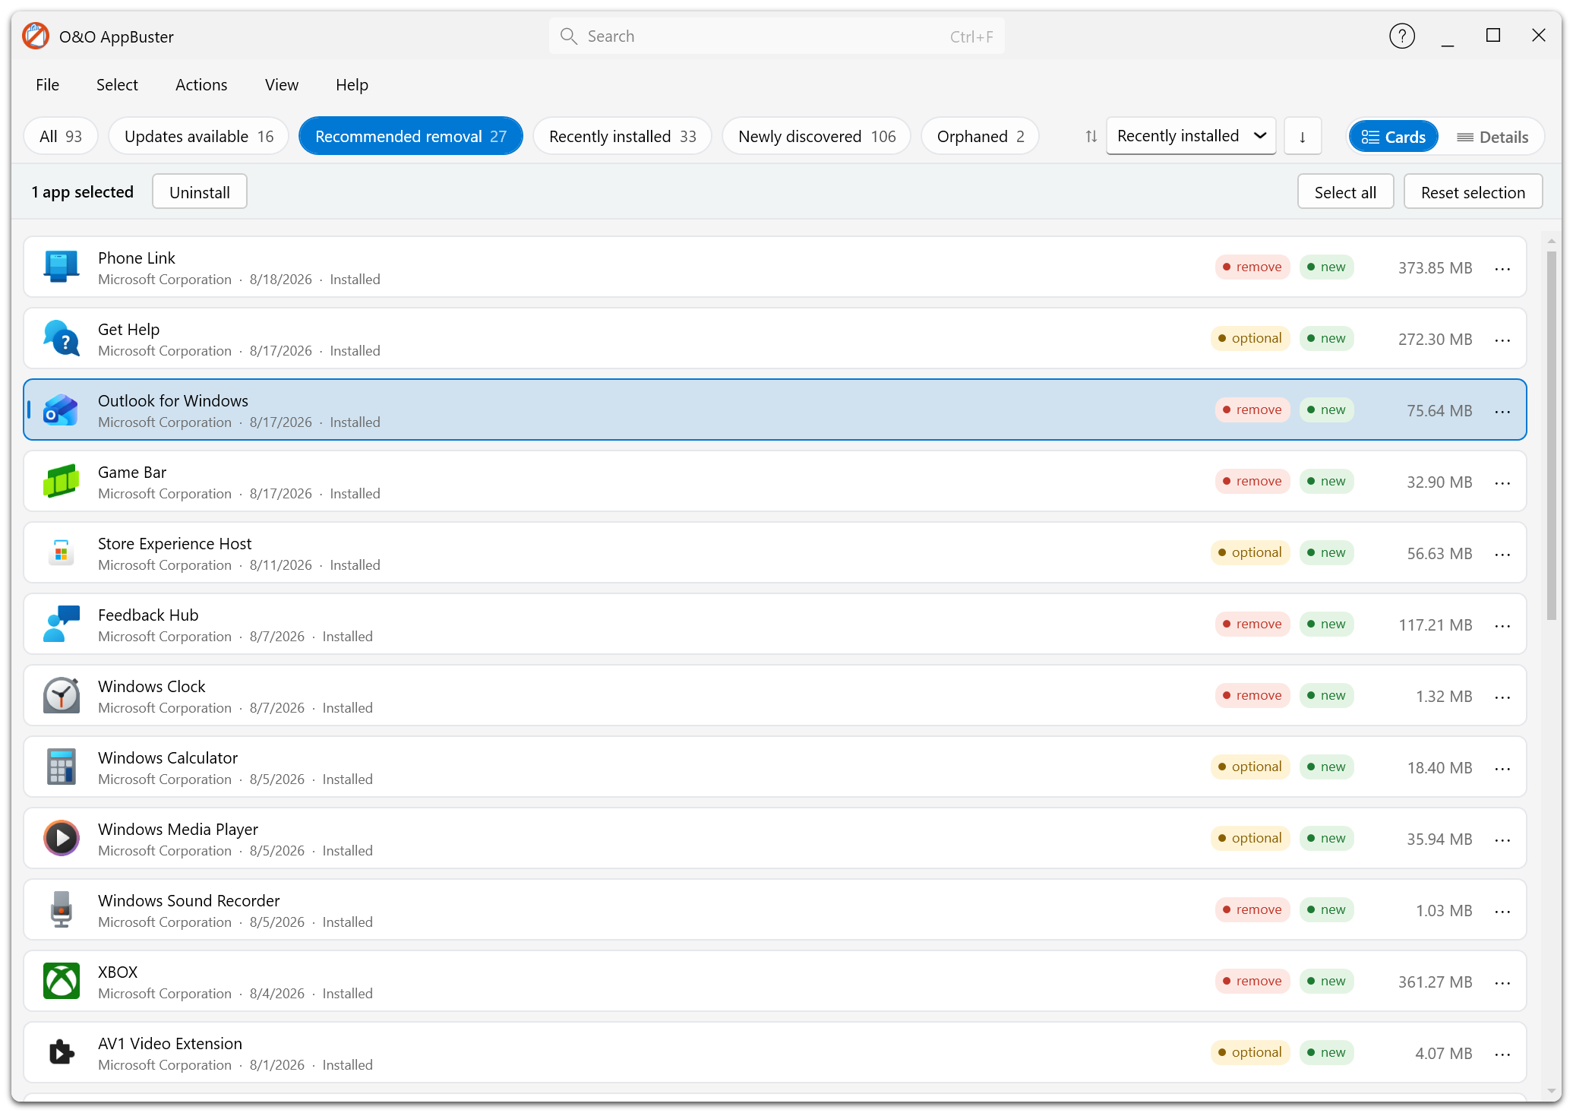Viewport: 1573px width, 1113px height.
Task: Open more options for Game Bar
Action: click(1502, 482)
